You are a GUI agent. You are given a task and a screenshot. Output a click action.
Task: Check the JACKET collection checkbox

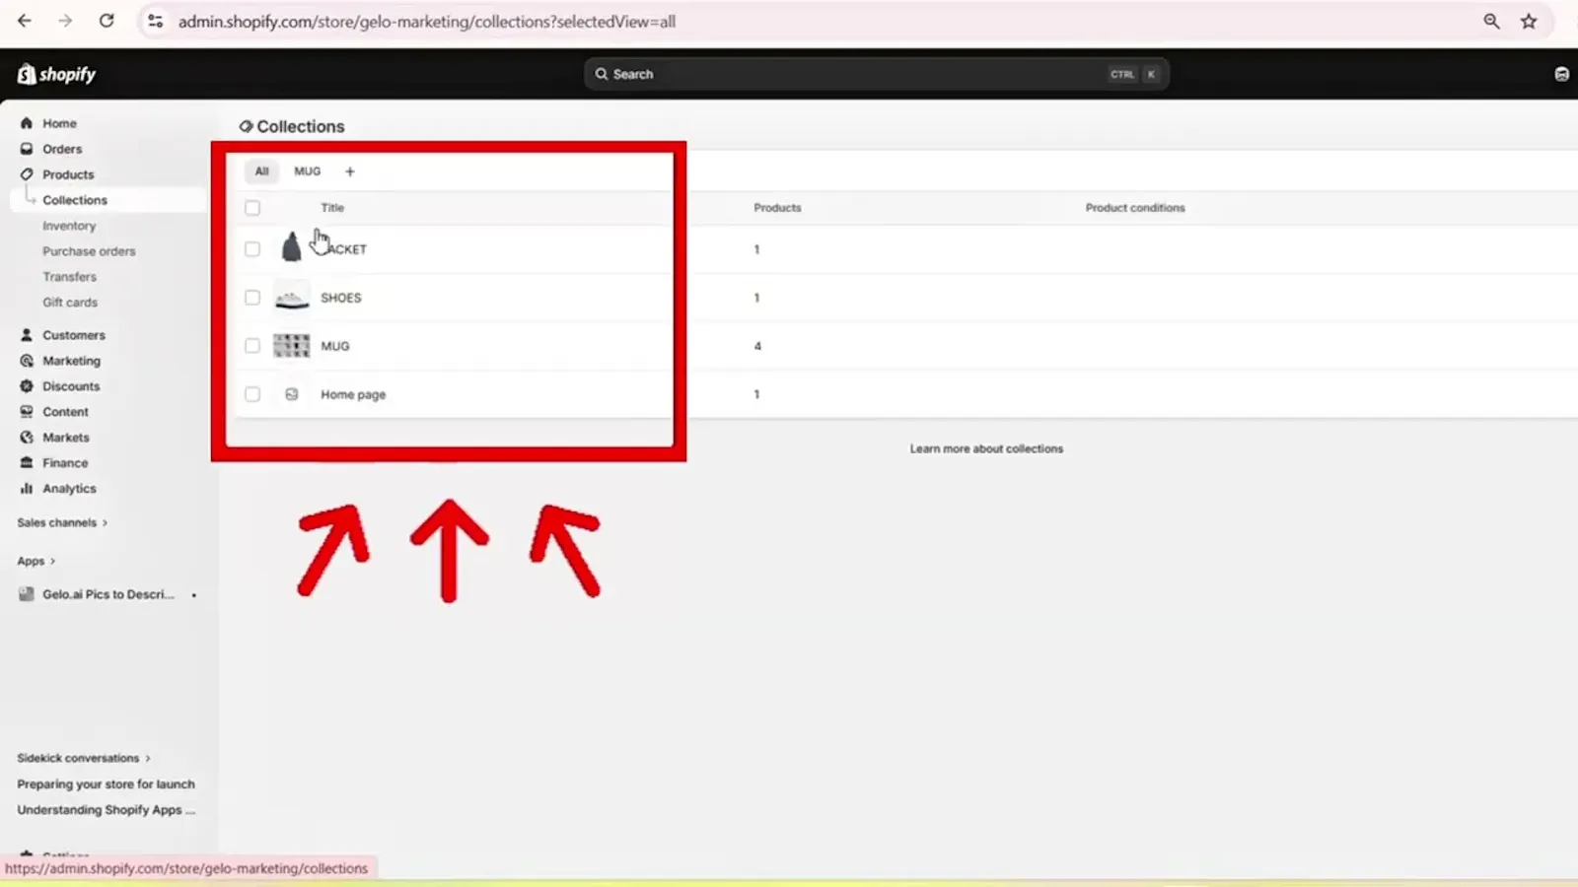click(252, 249)
